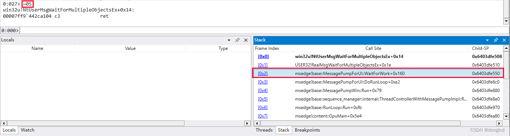Viewport: 510px width, 136px height.
Task: Click the ret instruction line in output
Action: pos(56,16)
